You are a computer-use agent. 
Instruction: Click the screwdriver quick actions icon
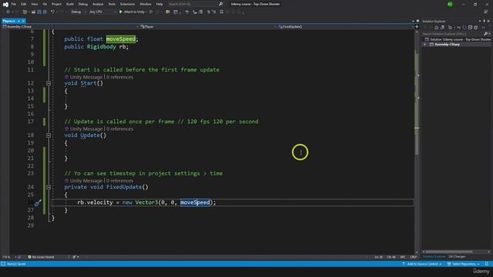[38, 203]
